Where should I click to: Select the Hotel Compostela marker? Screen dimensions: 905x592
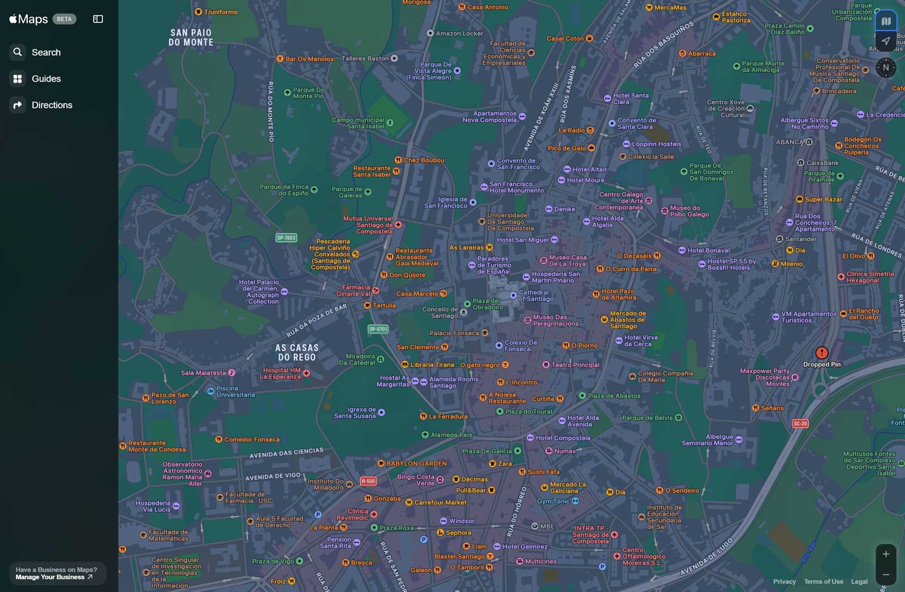tap(530, 438)
